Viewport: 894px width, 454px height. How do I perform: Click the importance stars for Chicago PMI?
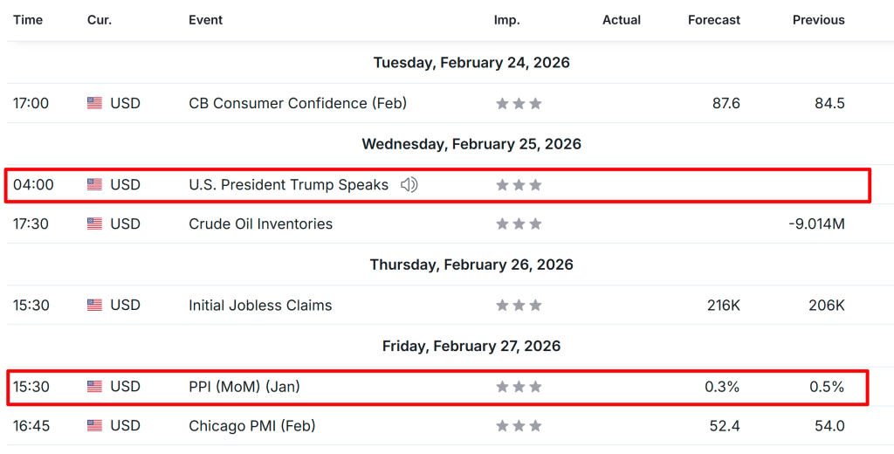519,426
